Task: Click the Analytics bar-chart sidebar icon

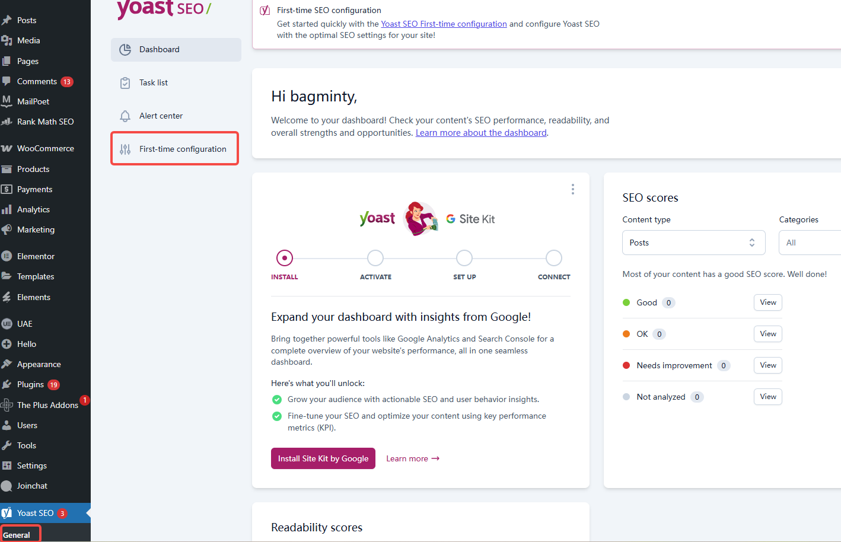Action: click(x=7, y=209)
